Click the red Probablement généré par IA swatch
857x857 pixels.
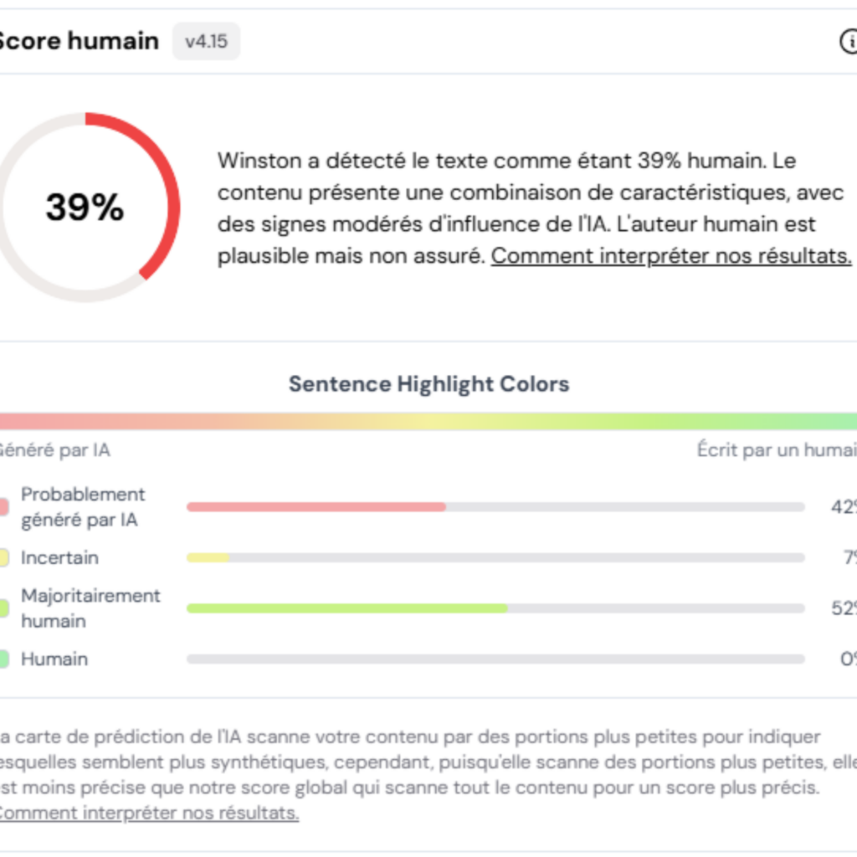3,507
